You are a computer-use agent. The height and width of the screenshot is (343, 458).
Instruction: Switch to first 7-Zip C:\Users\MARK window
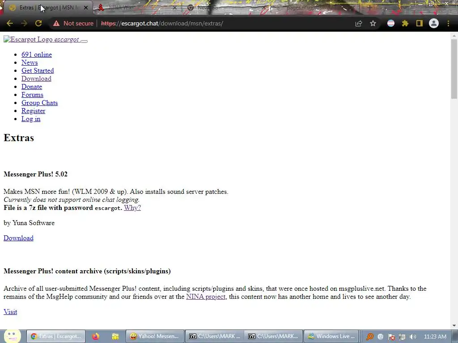pos(214,336)
